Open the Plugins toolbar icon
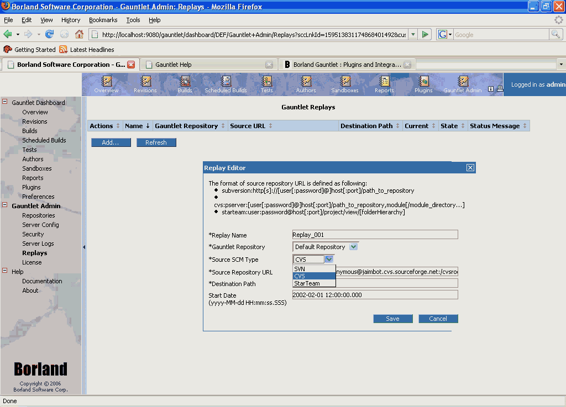 [423, 84]
